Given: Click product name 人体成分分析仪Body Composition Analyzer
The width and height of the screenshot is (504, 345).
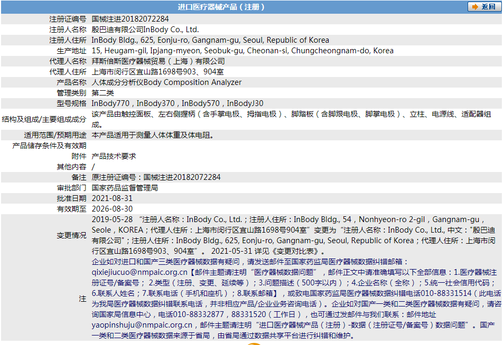Looking at the screenshot, I should point(166,82).
